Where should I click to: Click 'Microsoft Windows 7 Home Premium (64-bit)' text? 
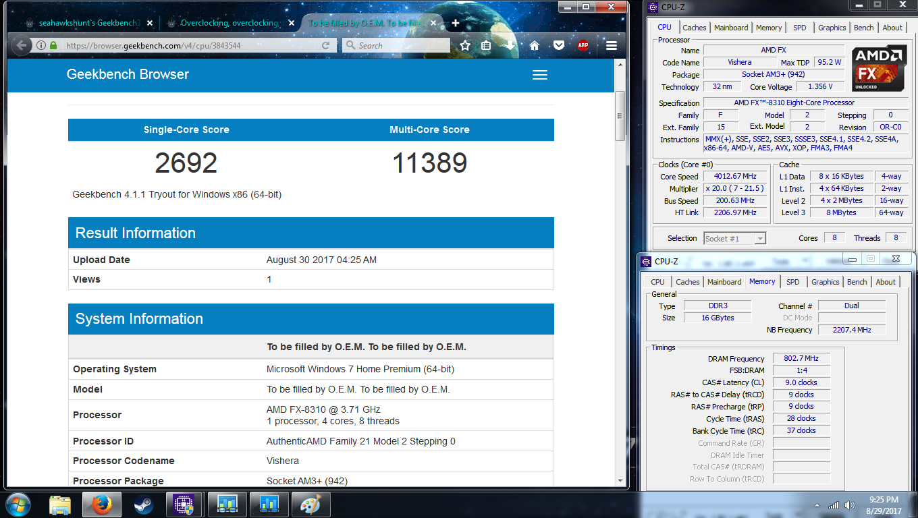point(360,369)
